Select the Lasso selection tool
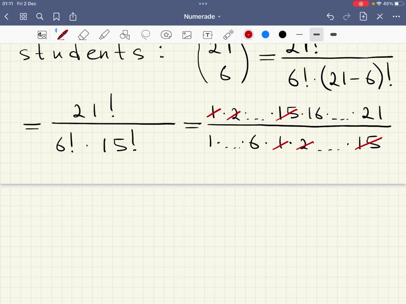This screenshot has height=304, width=406. tap(146, 34)
